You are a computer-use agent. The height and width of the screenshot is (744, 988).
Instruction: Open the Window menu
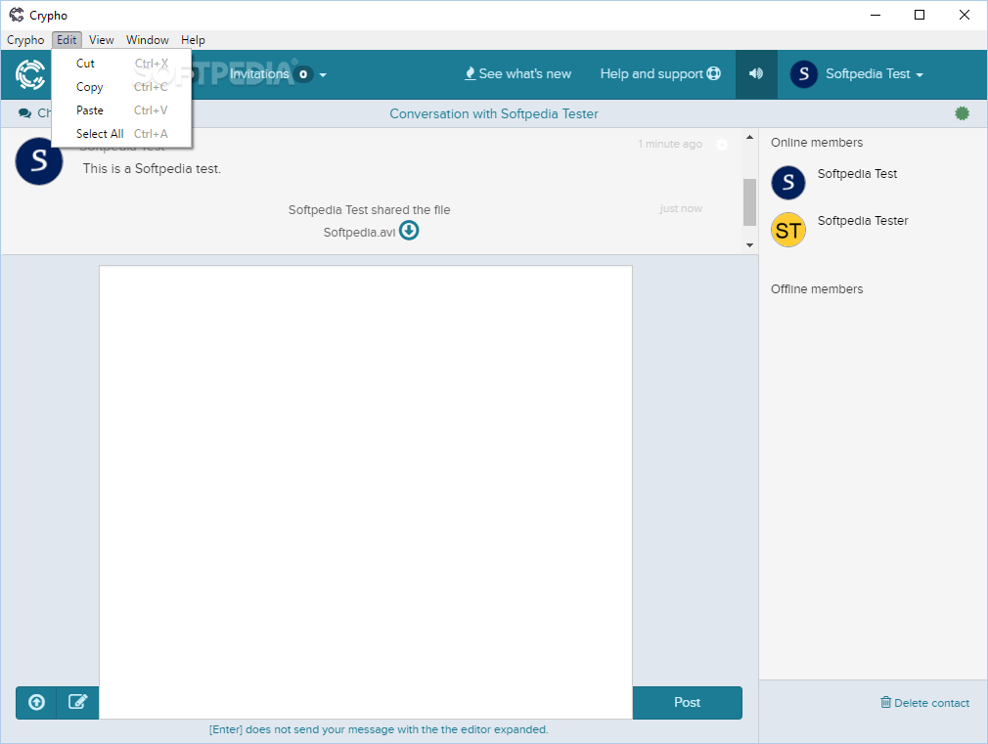point(148,40)
